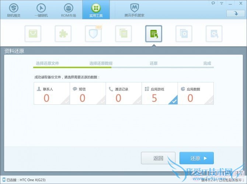Viewport: 247px width, 184px height.
Task: Open the puzzle piece plugin tool
Action: coord(63,34)
